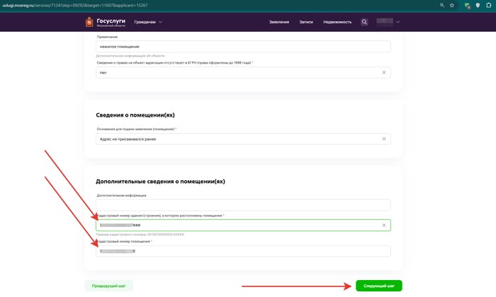The width and height of the screenshot is (496, 297).
Task: Click browser zoom magnifier icon in address bar
Action: [x=442, y=5]
